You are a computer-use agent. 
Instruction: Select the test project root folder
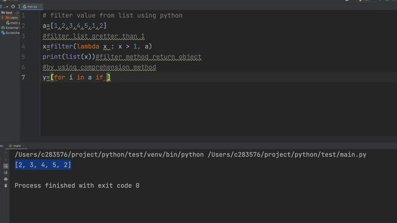pos(7,12)
